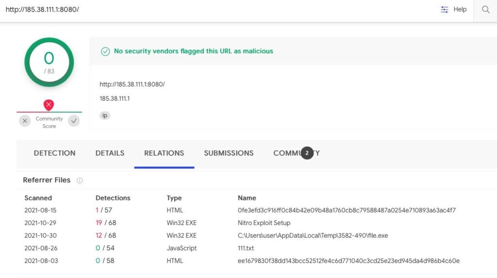Open the Nitro Exploit Setup file entry
This screenshot has width=497, height=278.
[264, 223]
